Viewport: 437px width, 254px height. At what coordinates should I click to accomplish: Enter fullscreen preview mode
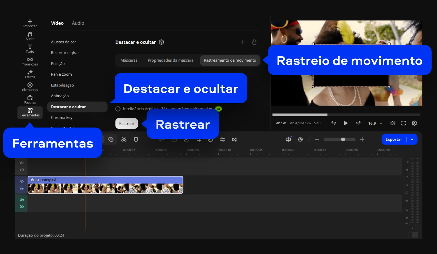coord(403,123)
